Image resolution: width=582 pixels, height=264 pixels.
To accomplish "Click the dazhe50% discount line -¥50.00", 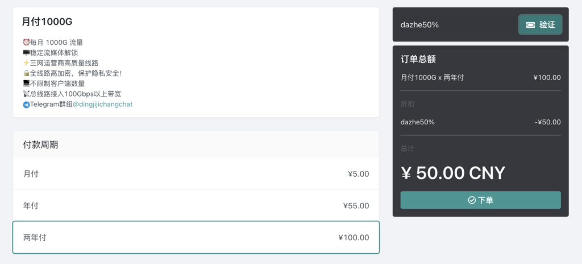I will click(x=481, y=122).
